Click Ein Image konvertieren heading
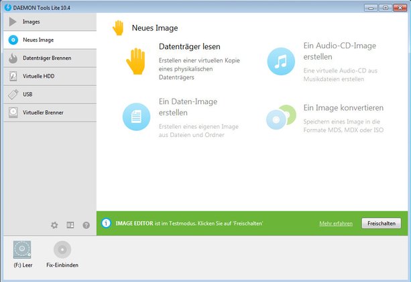 coord(343,107)
